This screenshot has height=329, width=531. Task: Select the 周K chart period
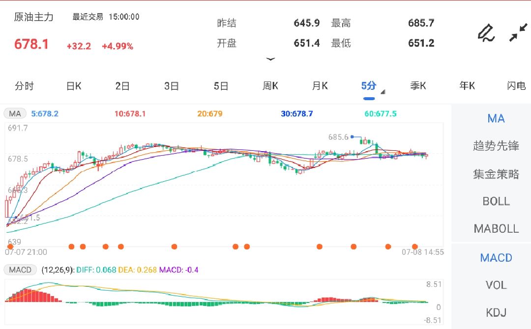(x=270, y=86)
